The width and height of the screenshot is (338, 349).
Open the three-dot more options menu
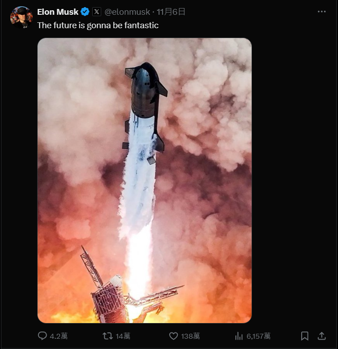tap(321, 12)
